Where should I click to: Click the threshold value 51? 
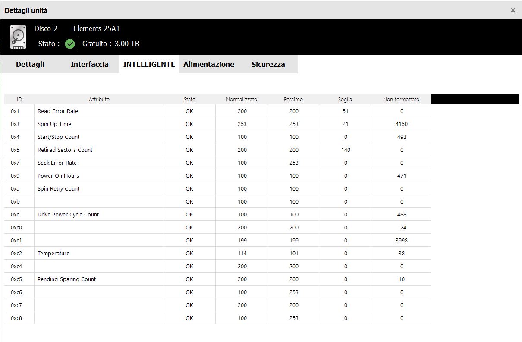346,111
